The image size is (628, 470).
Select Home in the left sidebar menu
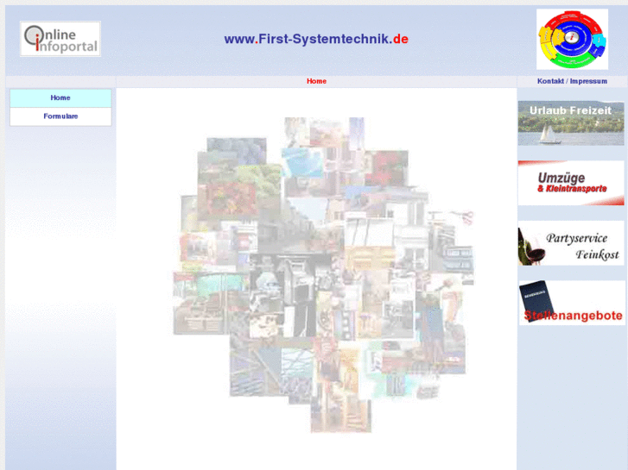click(60, 98)
